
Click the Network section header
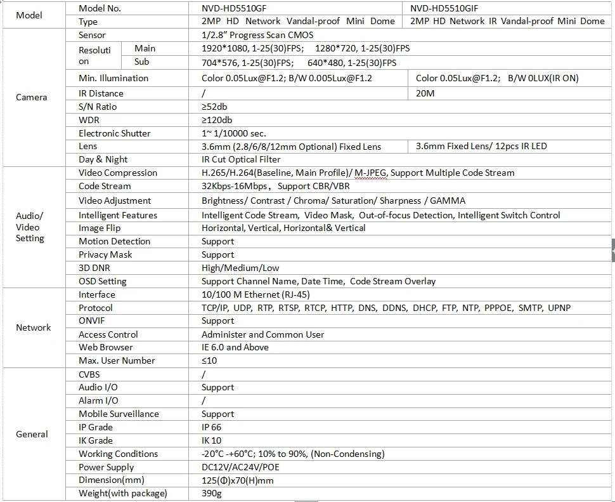34,327
